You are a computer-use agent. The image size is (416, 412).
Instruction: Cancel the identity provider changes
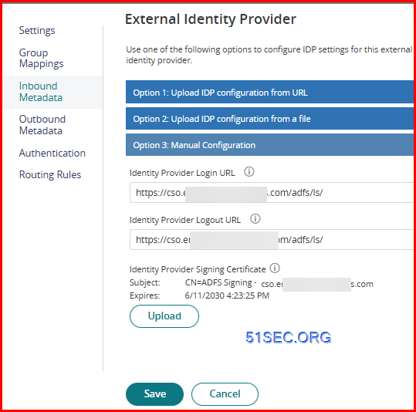coord(225,393)
